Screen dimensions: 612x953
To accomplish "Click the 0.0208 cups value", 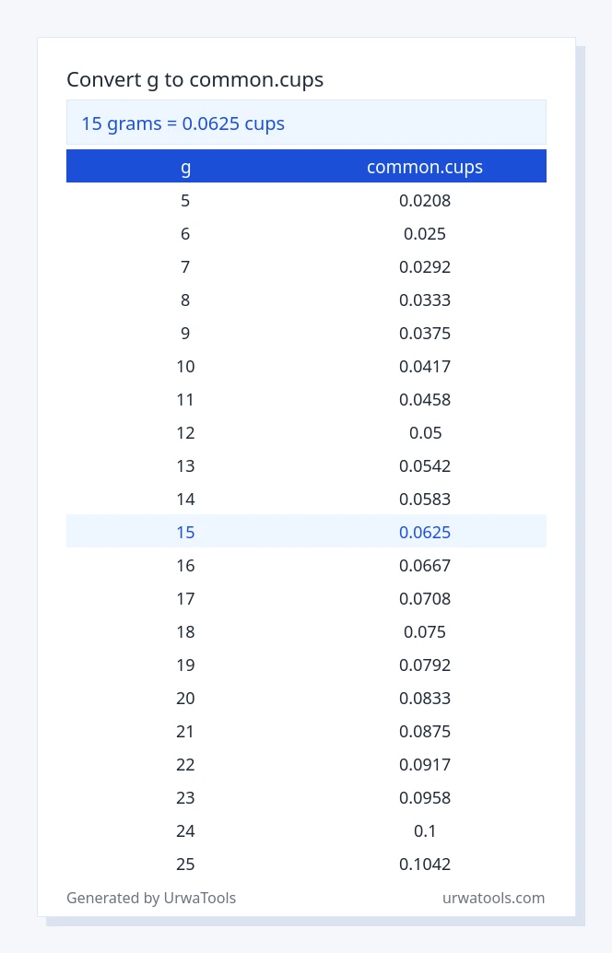I will (x=425, y=201).
